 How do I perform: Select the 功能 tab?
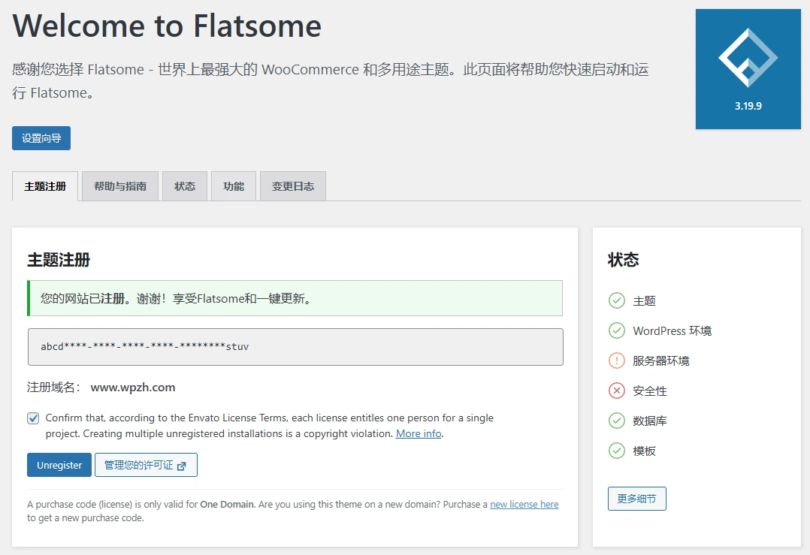[x=233, y=186]
